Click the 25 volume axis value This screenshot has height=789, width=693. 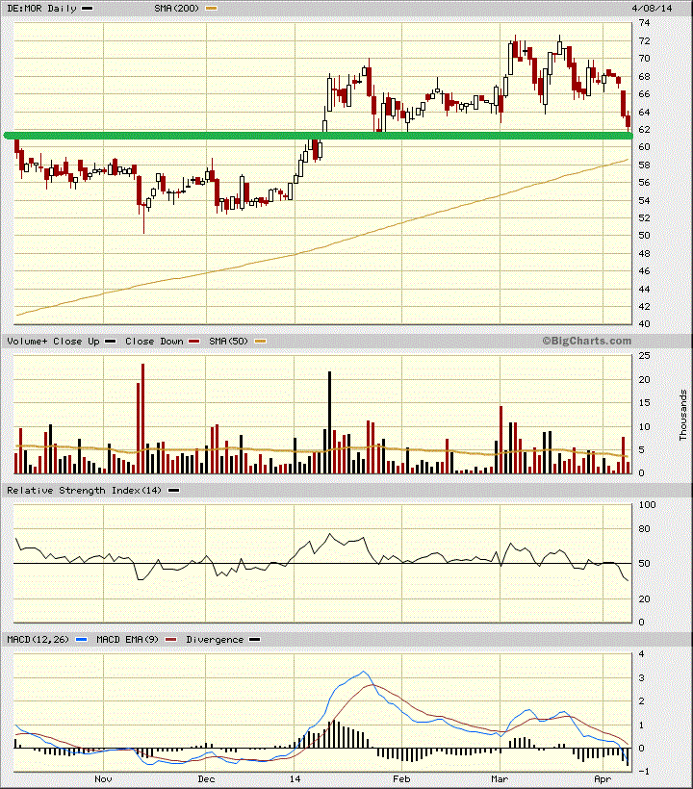(644, 356)
